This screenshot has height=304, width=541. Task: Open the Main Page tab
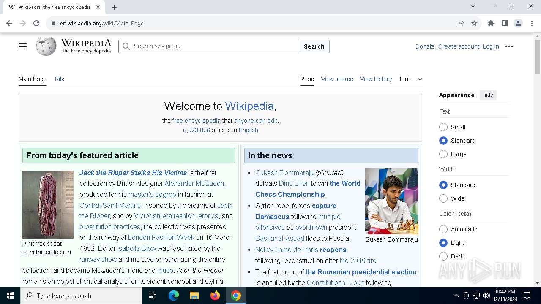click(33, 79)
